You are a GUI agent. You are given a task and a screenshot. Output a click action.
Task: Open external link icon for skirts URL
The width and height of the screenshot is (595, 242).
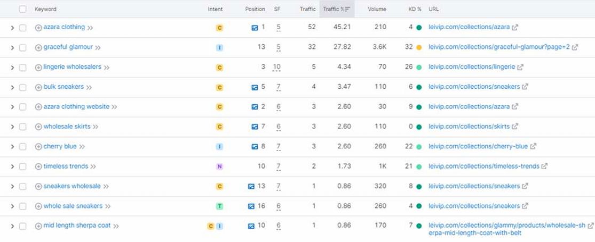[x=515, y=127]
